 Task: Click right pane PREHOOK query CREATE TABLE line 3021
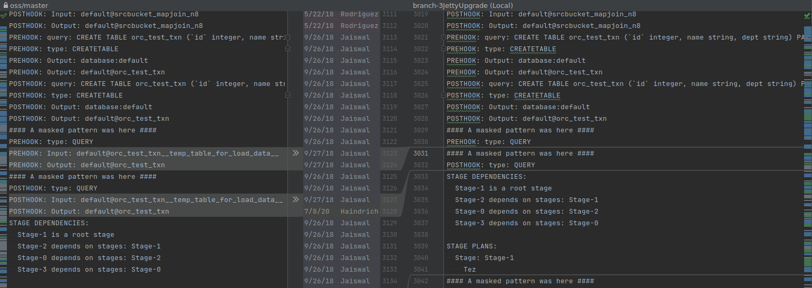point(625,37)
